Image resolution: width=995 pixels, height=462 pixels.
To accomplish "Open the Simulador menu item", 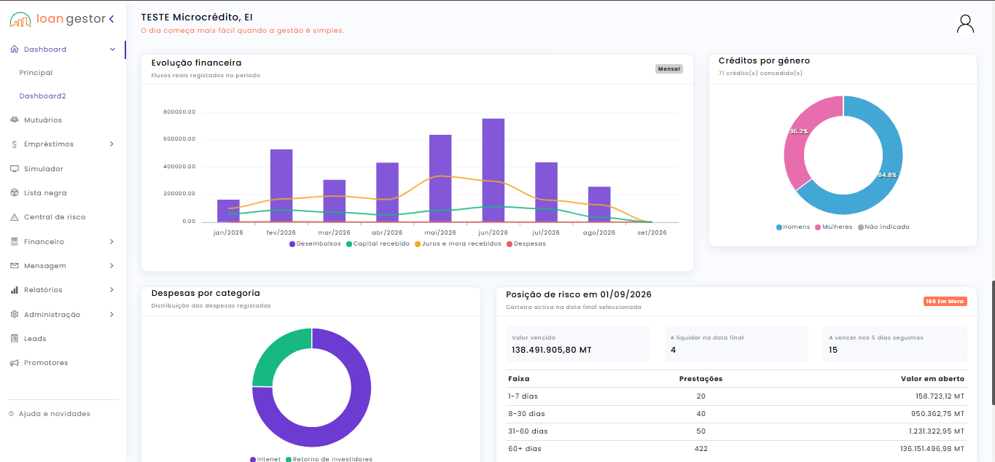I will 44,169.
